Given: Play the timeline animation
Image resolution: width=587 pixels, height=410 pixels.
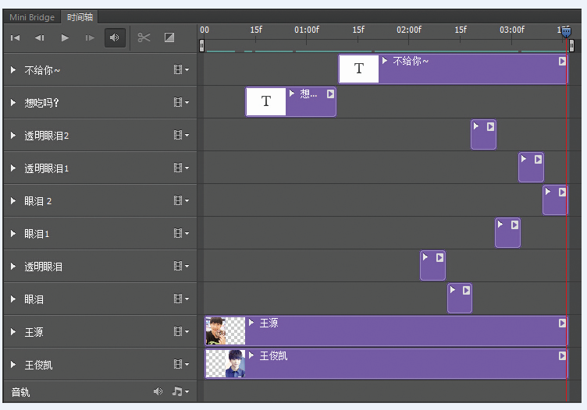Looking at the screenshot, I should pos(65,37).
